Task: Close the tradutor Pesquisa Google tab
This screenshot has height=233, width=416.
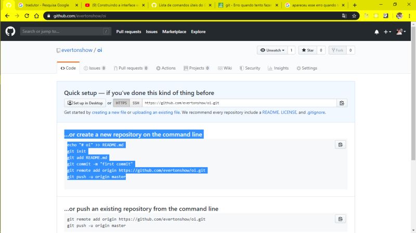Action: pyautogui.click(x=76, y=5)
